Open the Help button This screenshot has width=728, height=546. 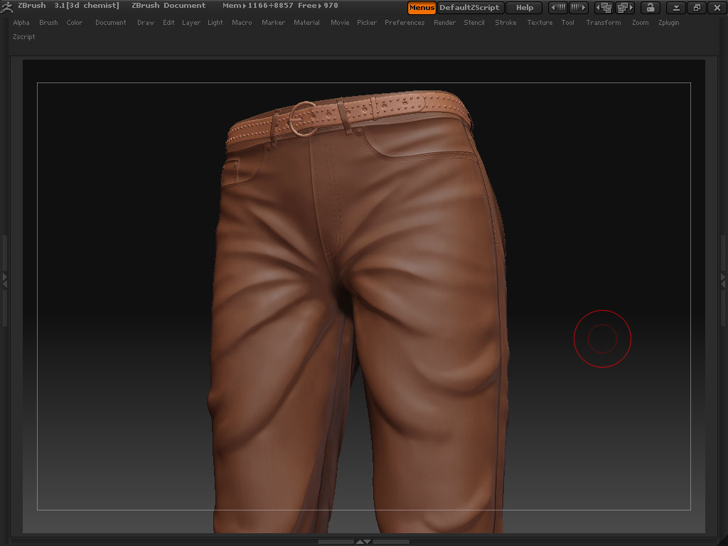[524, 7]
